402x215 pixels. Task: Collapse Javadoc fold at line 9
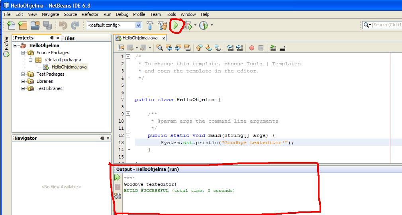pos(128,114)
